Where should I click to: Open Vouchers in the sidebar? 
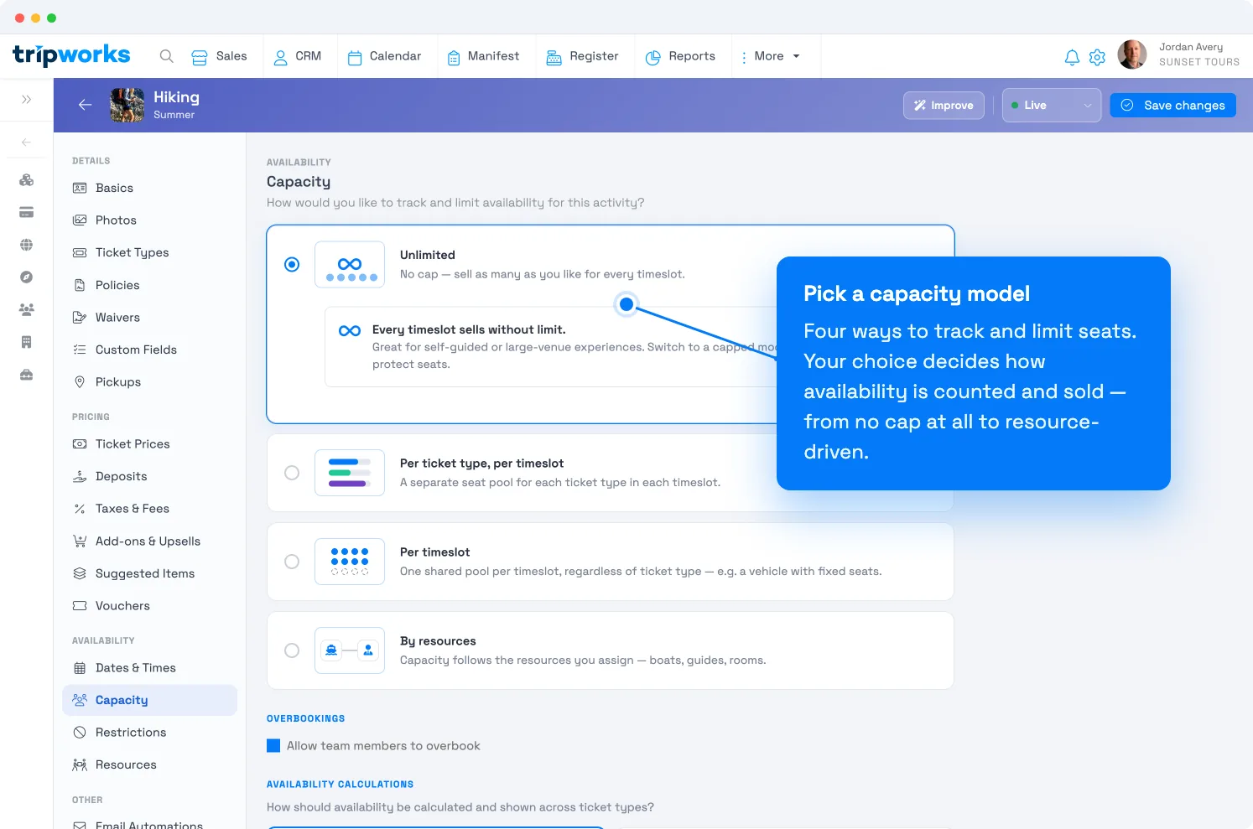point(149,606)
